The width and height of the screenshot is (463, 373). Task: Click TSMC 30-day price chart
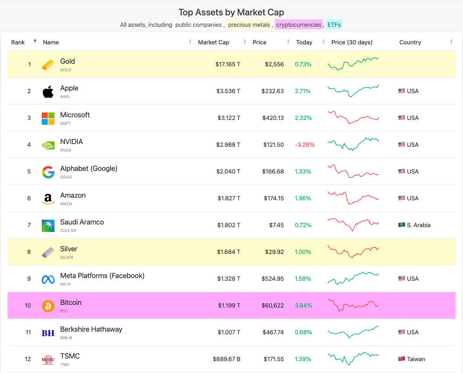point(353,359)
